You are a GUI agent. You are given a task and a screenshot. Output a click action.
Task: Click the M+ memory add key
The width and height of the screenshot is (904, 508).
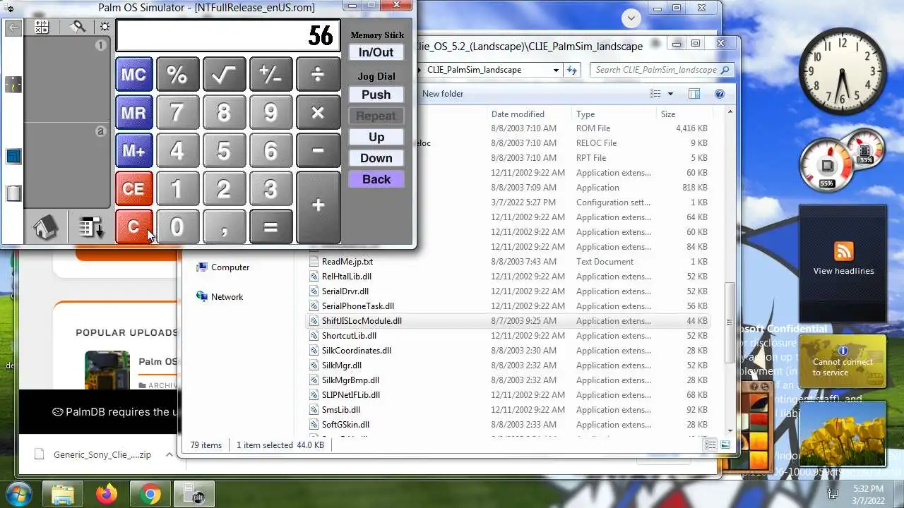click(133, 150)
